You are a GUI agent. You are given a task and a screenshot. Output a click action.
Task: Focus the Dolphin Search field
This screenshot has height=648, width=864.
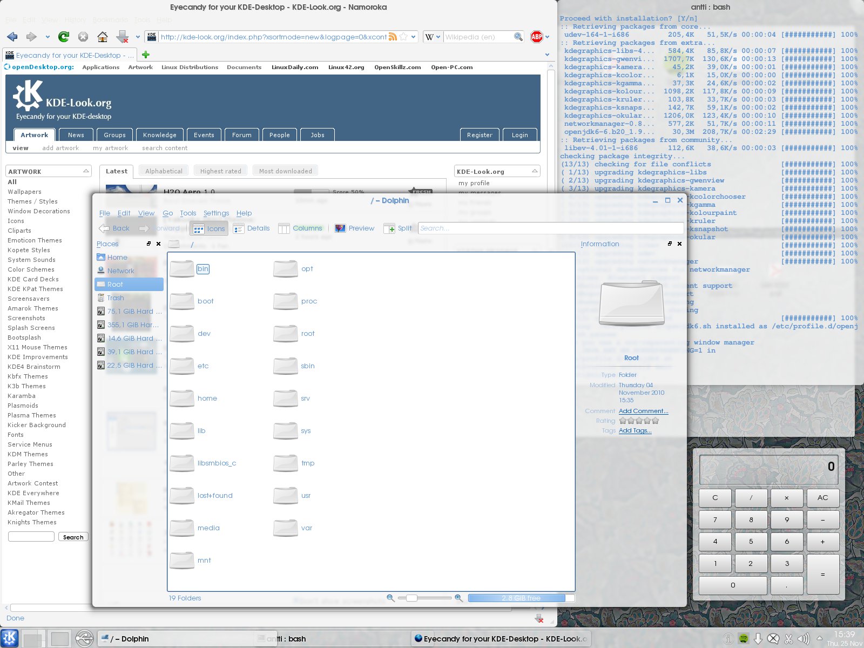point(550,228)
